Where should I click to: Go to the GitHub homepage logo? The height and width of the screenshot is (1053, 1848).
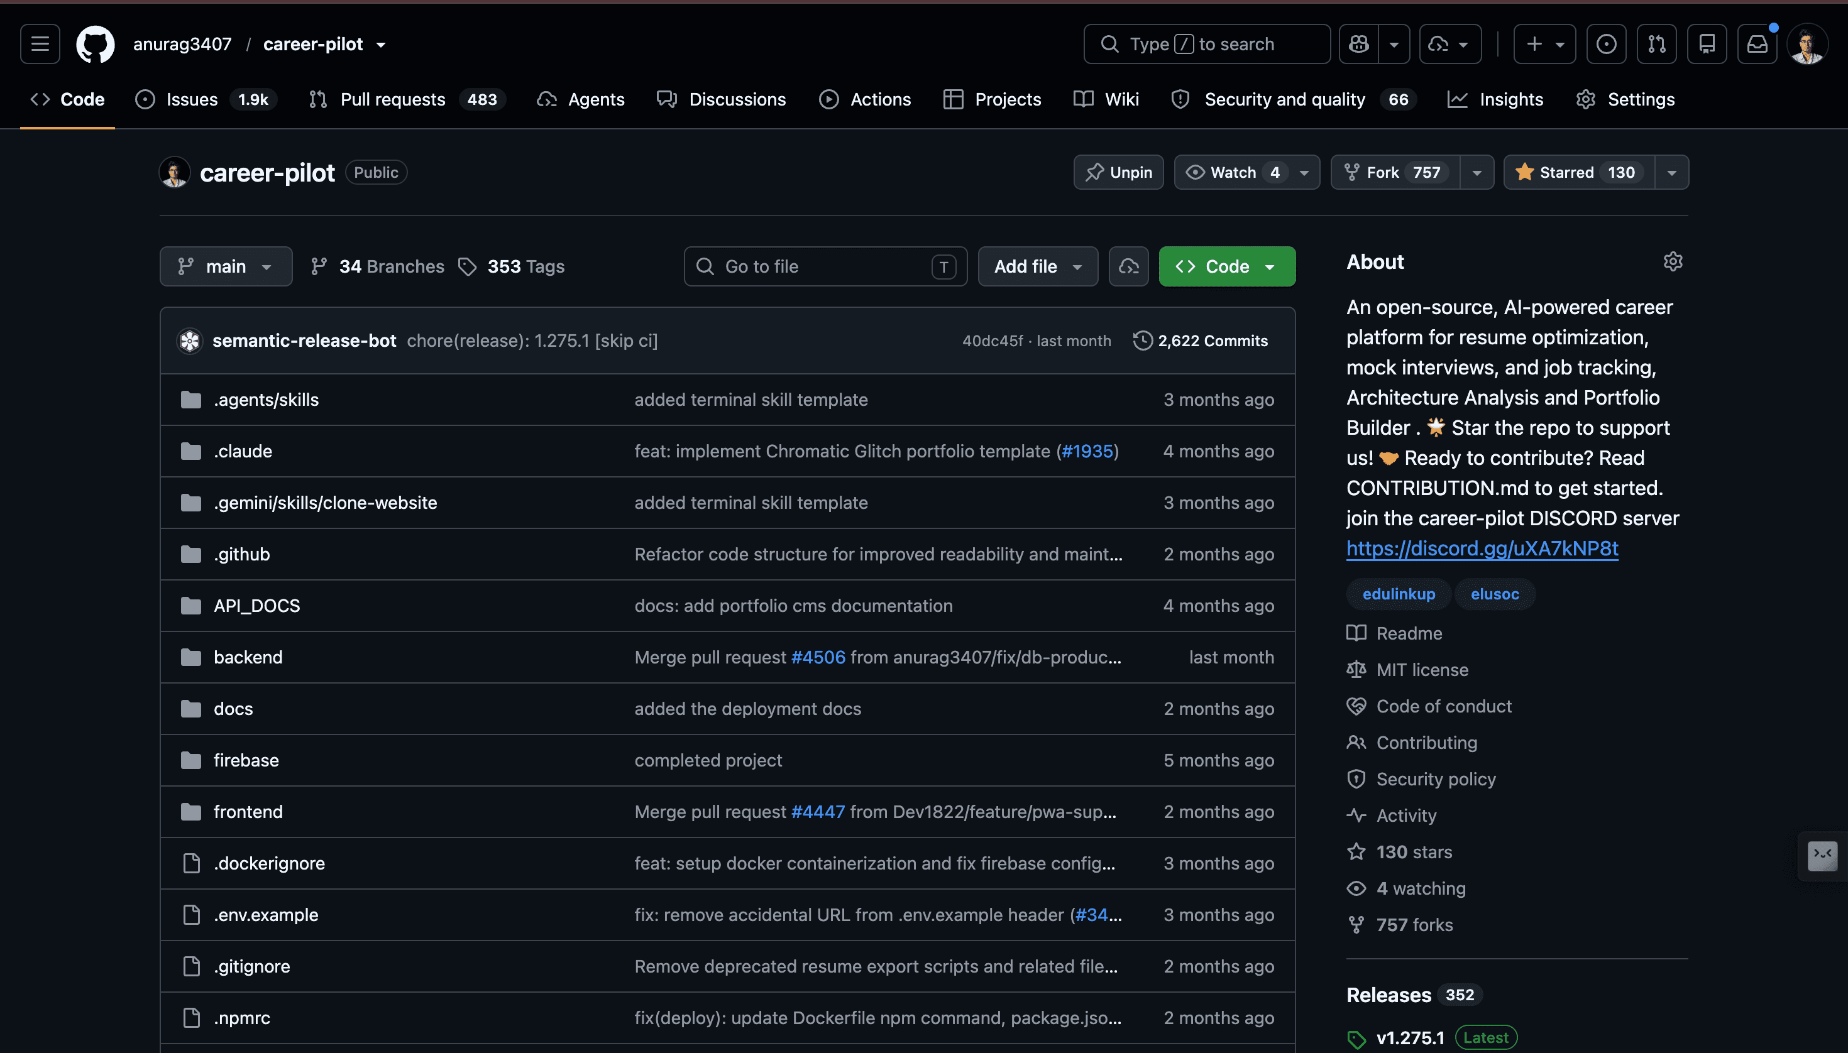96,44
